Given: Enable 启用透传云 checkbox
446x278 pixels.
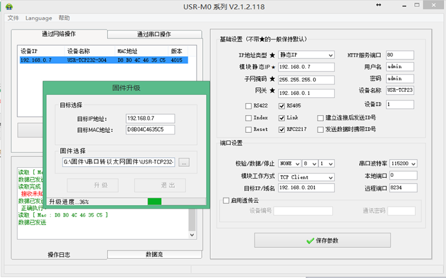Looking at the screenshot, I should (226, 200).
